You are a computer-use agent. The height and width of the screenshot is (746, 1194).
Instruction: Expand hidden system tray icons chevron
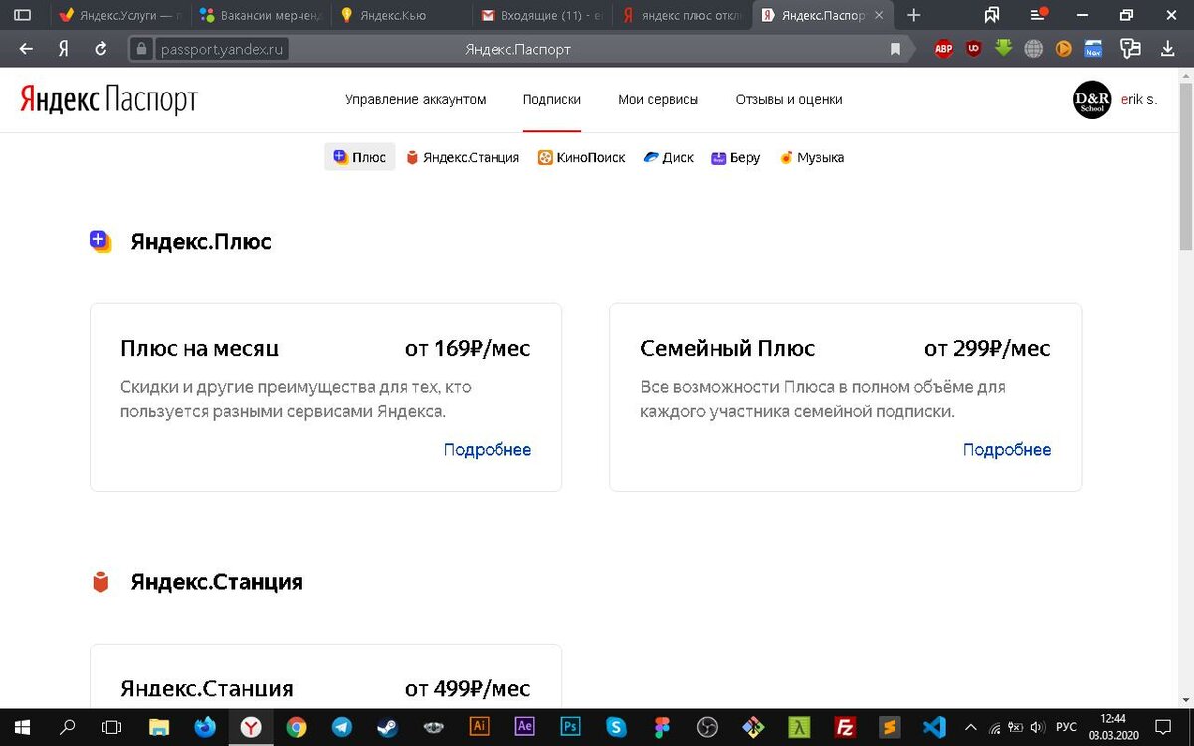[x=969, y=726]
